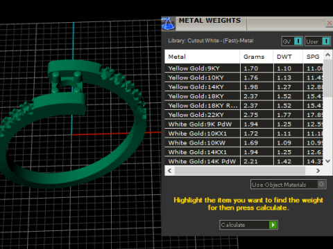Screen dimensions: 333x249
Task: Select the White Gold:14KX1 row
Action: pos(244,152)
